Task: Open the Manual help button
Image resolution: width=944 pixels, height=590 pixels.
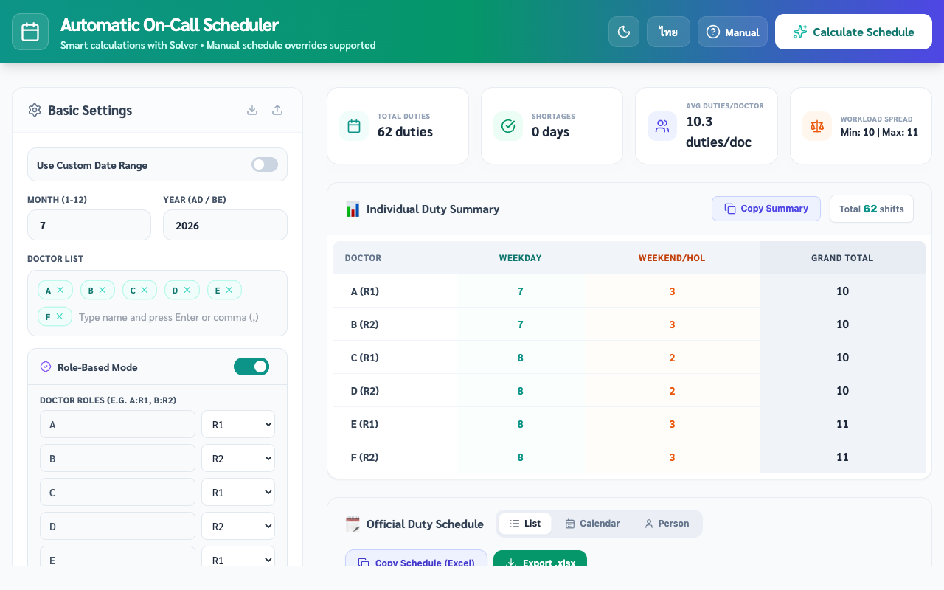Action: 732,32
